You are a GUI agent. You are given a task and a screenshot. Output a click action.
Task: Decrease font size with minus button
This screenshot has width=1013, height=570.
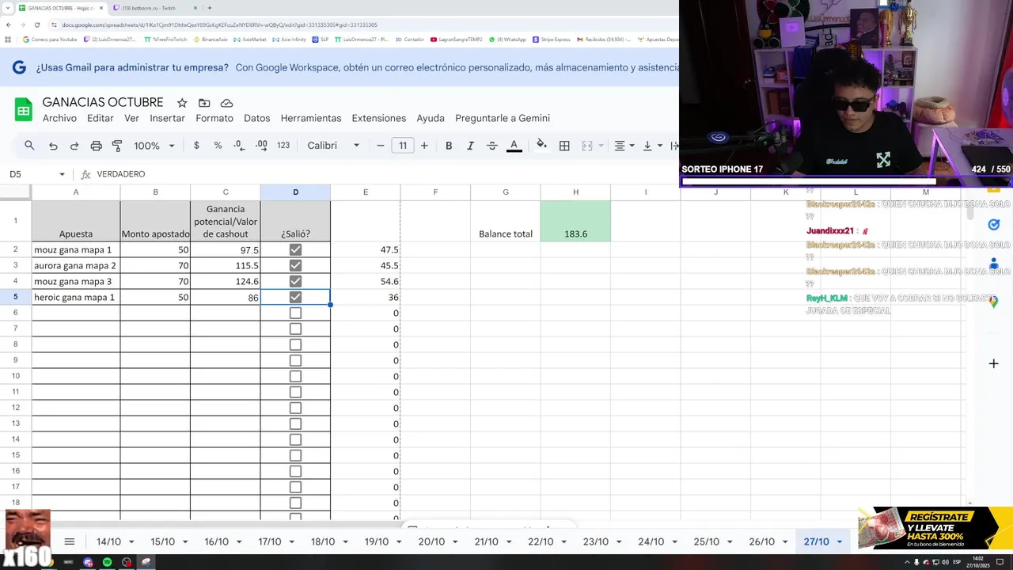(x=381, y=146)
